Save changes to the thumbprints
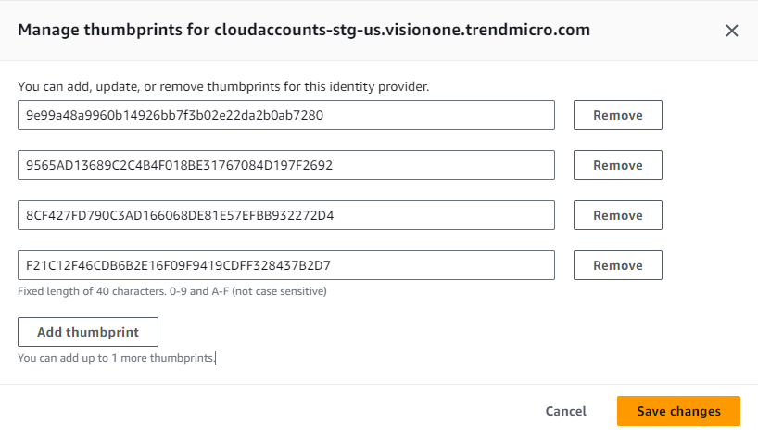 [678, 411]
